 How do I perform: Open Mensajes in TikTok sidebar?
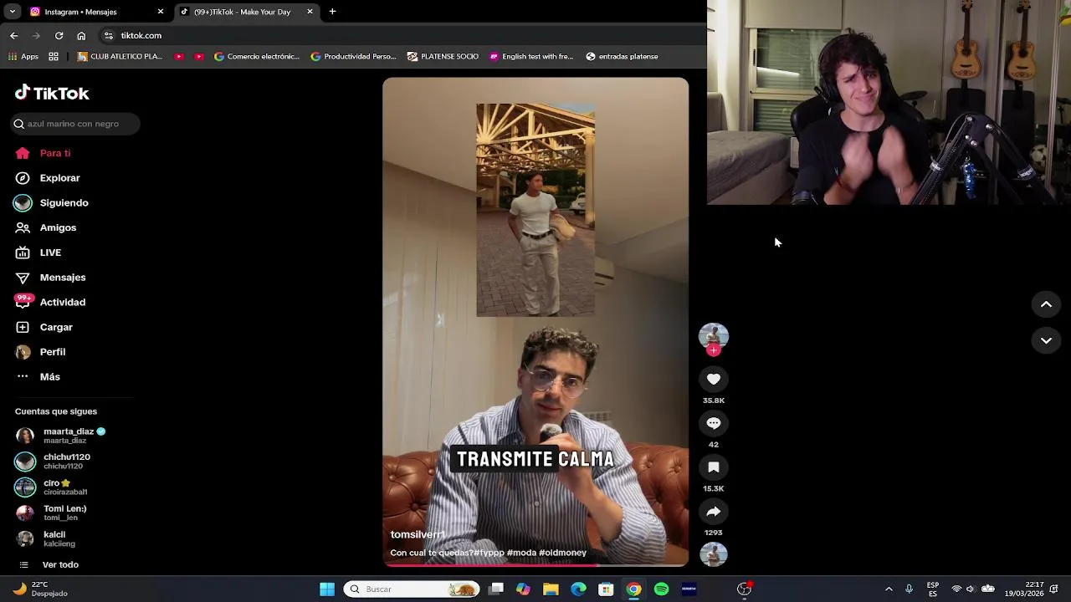click(x=50, y=278)
